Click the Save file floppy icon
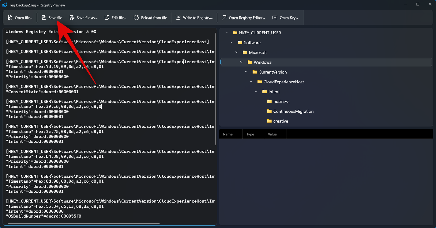This screenshot has width=436, height=228. pyautogui.click(x=44, y=18)
